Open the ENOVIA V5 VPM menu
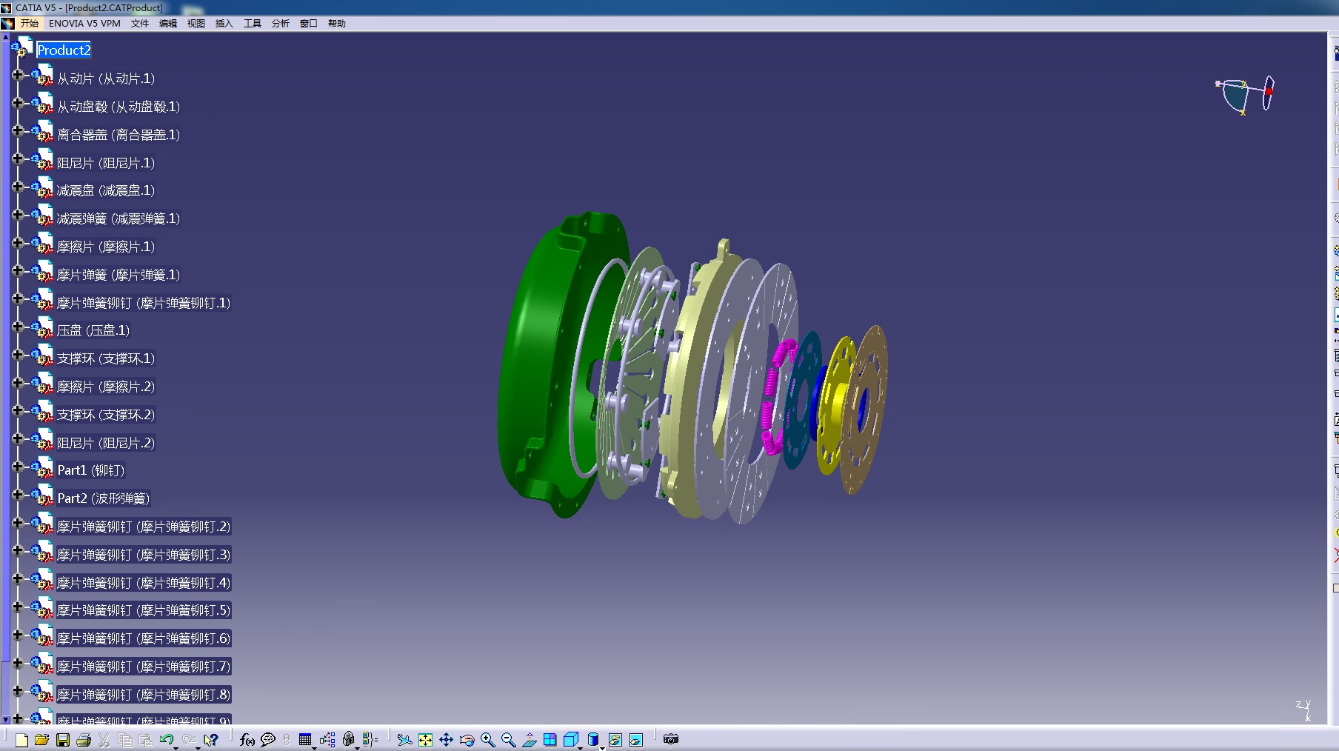1339x751 pixels. [x=84, y=23]
